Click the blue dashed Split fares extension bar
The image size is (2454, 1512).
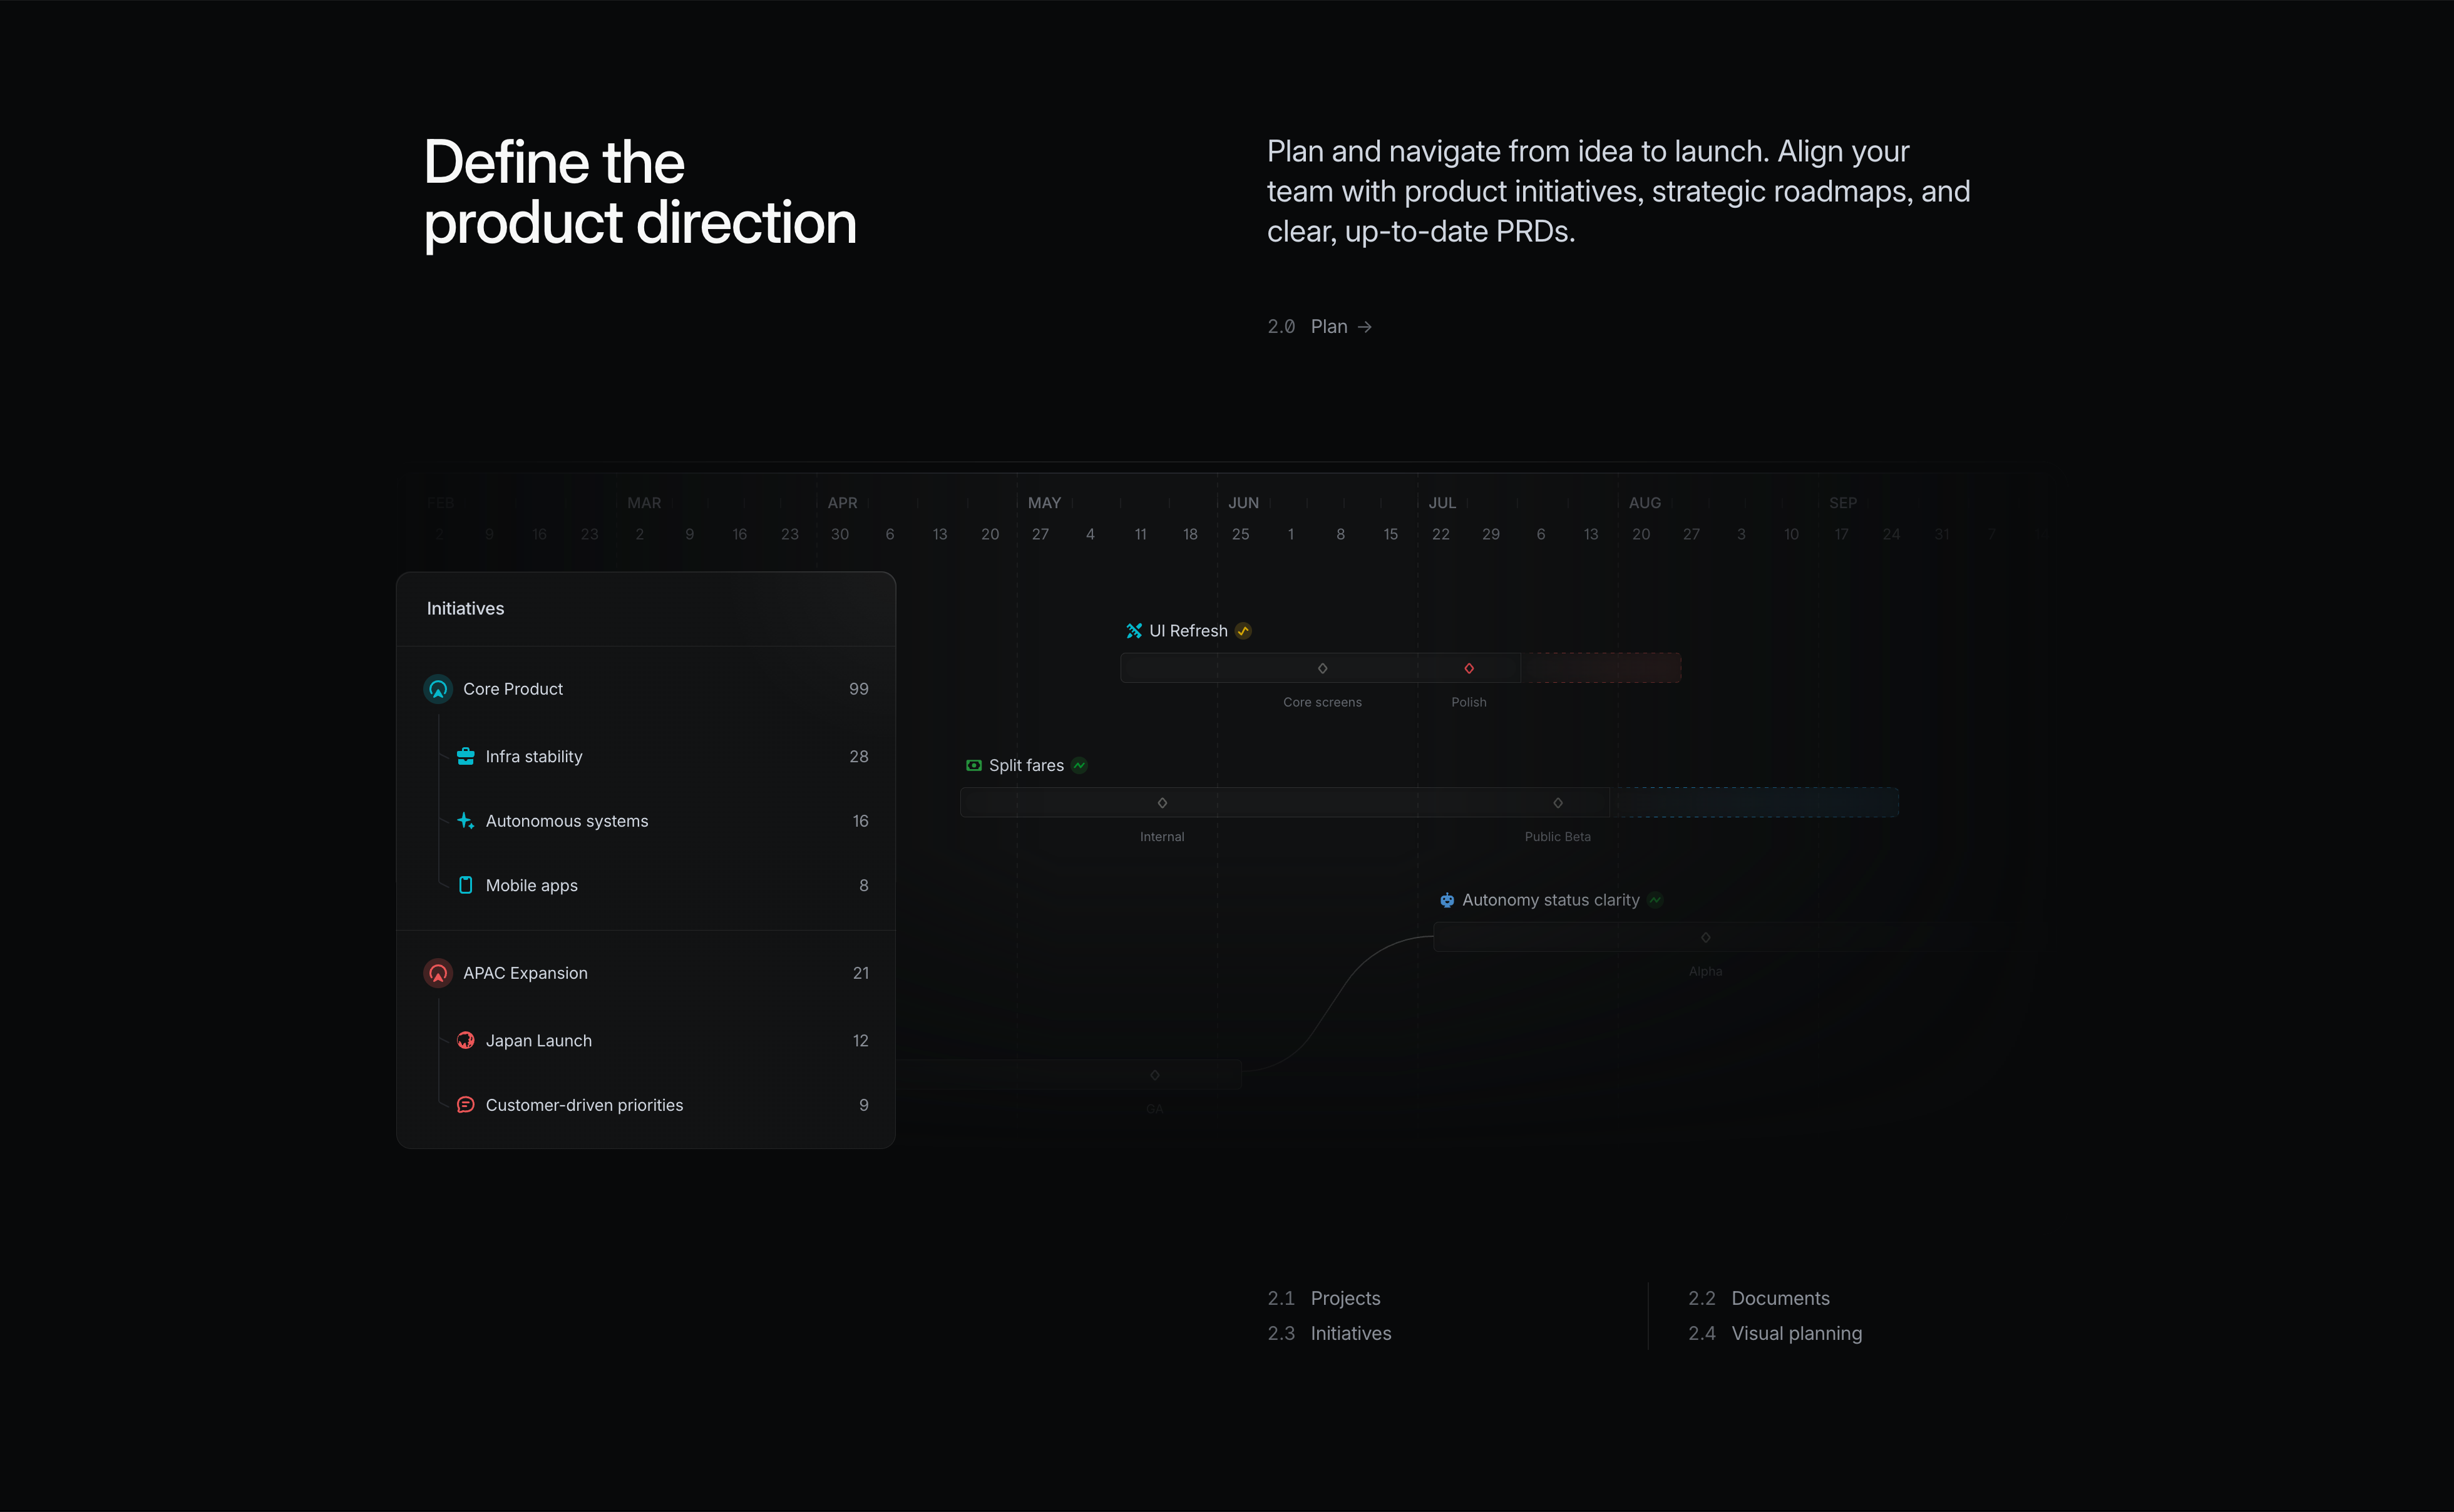(x=1755, y=803)
